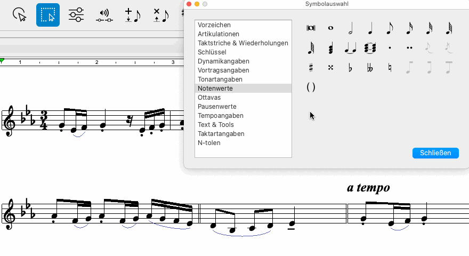Viewport: 469px width, 256px height.
Task: Open the mixer sliders tool
Action: click(76, 14)
